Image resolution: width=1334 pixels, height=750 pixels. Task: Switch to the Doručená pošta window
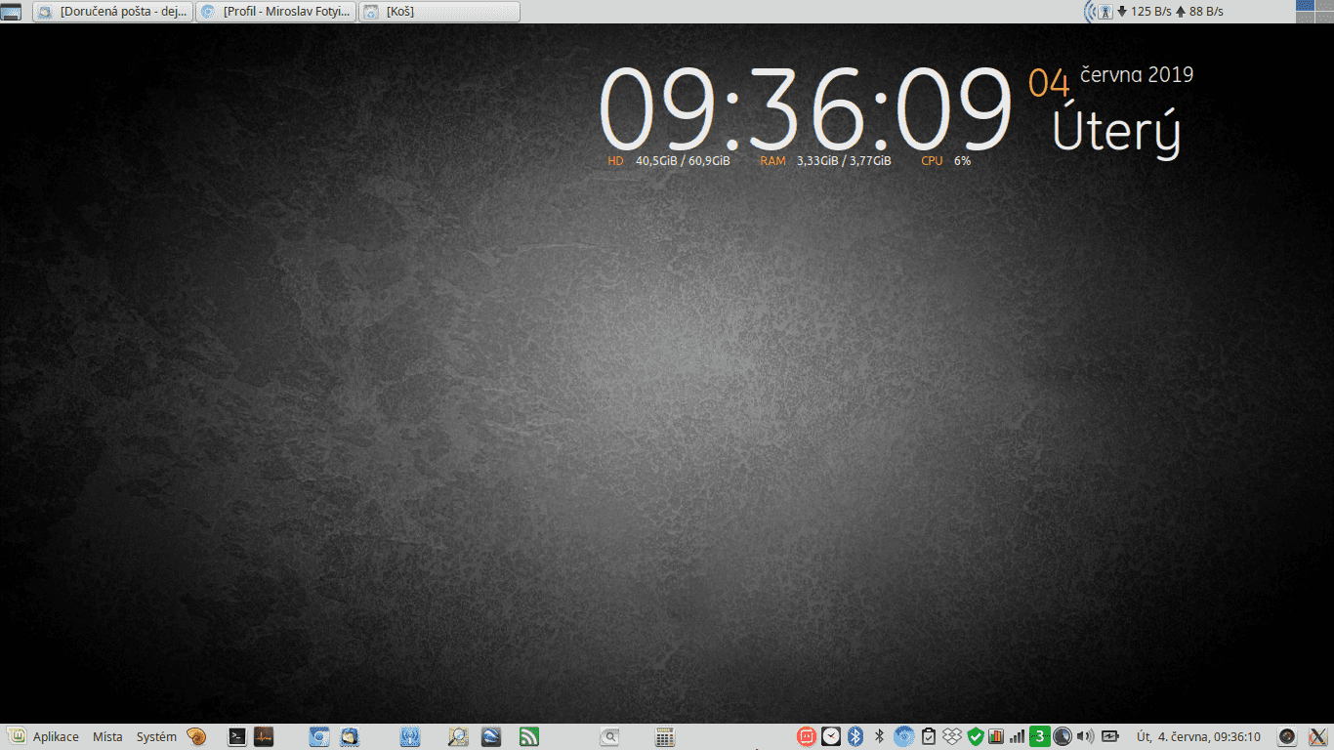click(x=112, y=12)
